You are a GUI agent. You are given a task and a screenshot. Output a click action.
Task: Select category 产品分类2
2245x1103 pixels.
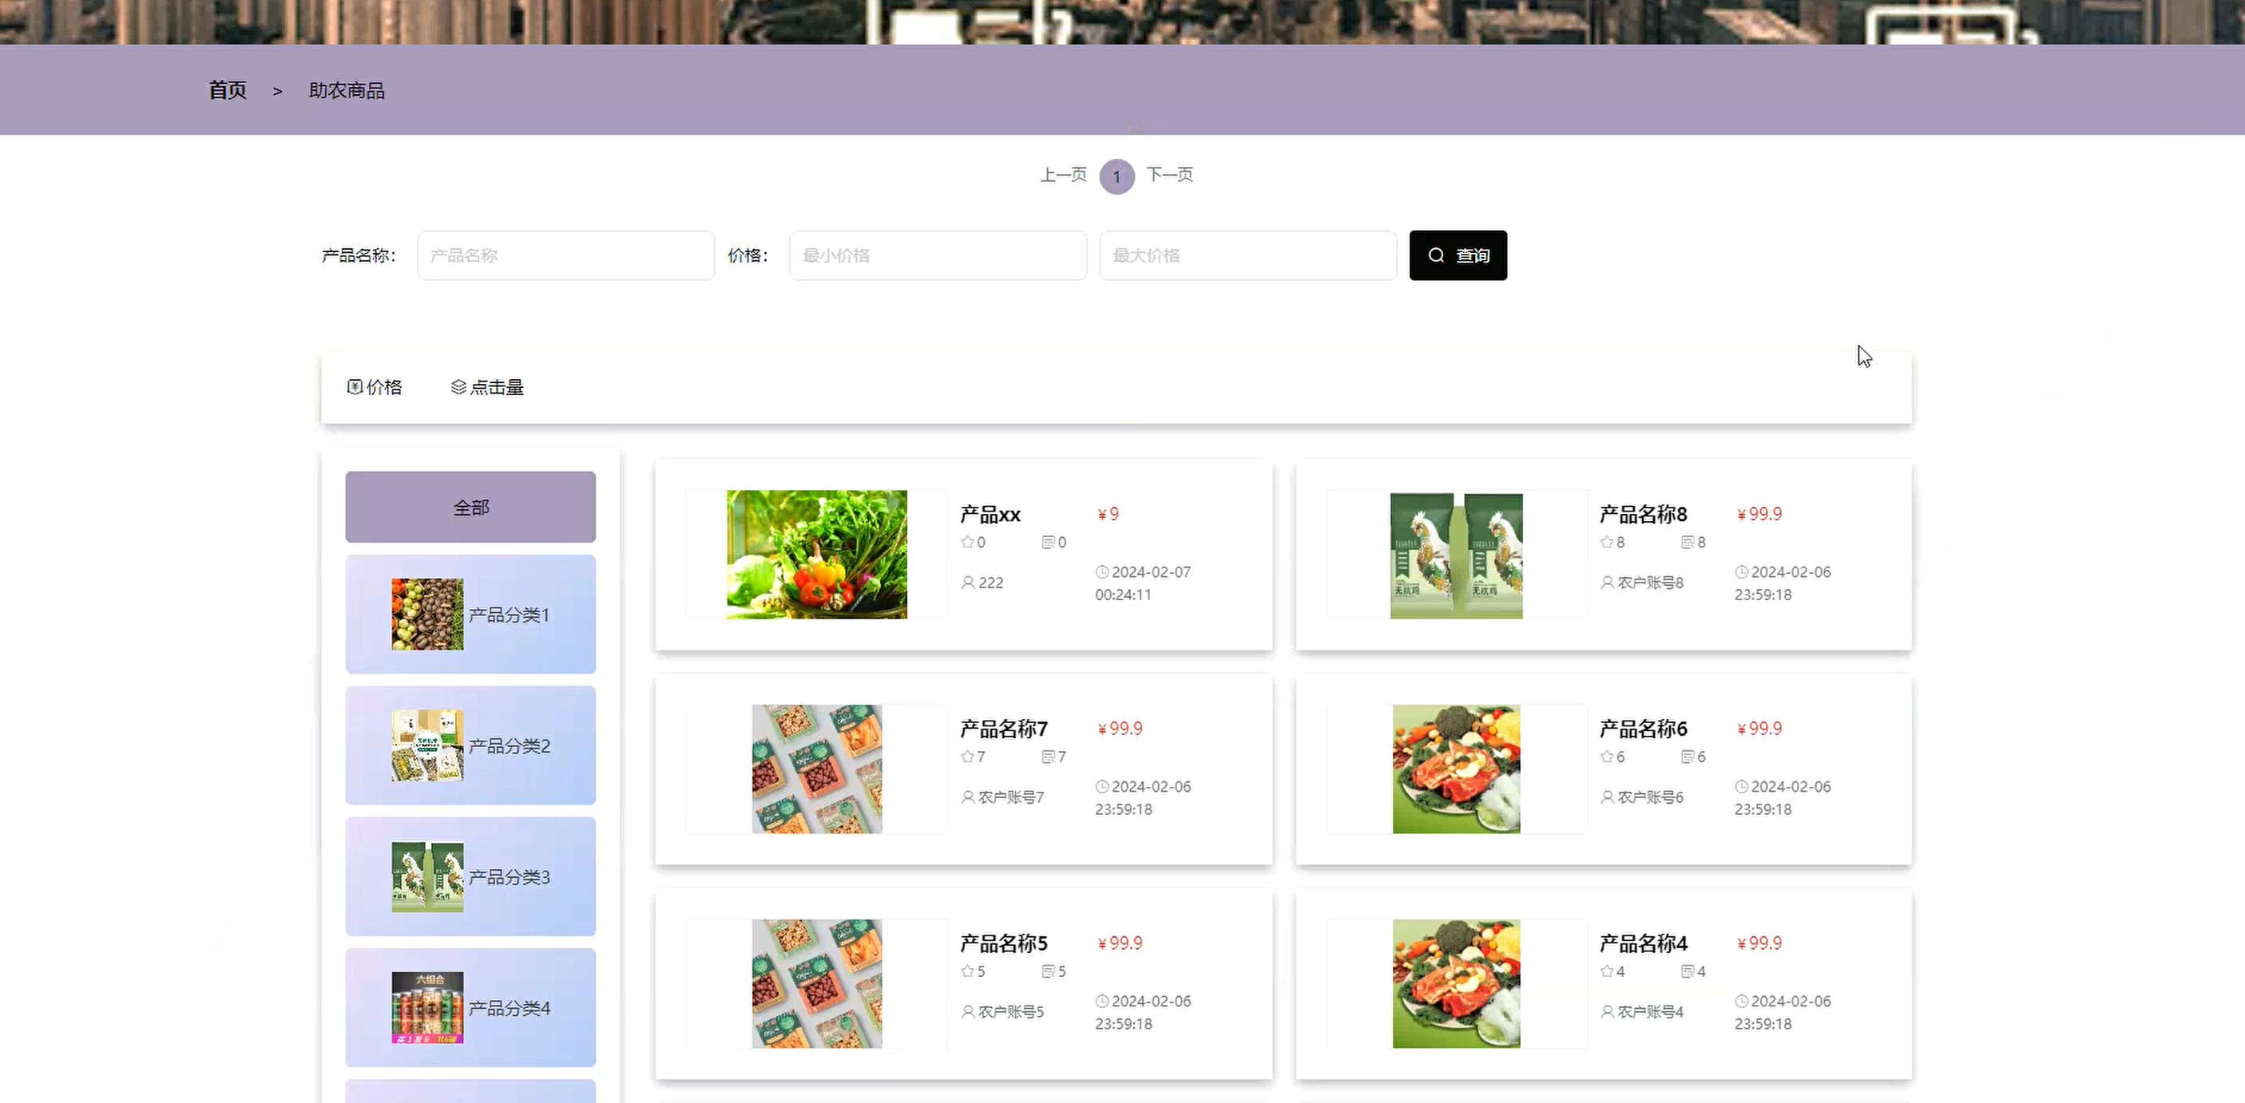pyautogui.click(x=470, y=745)
